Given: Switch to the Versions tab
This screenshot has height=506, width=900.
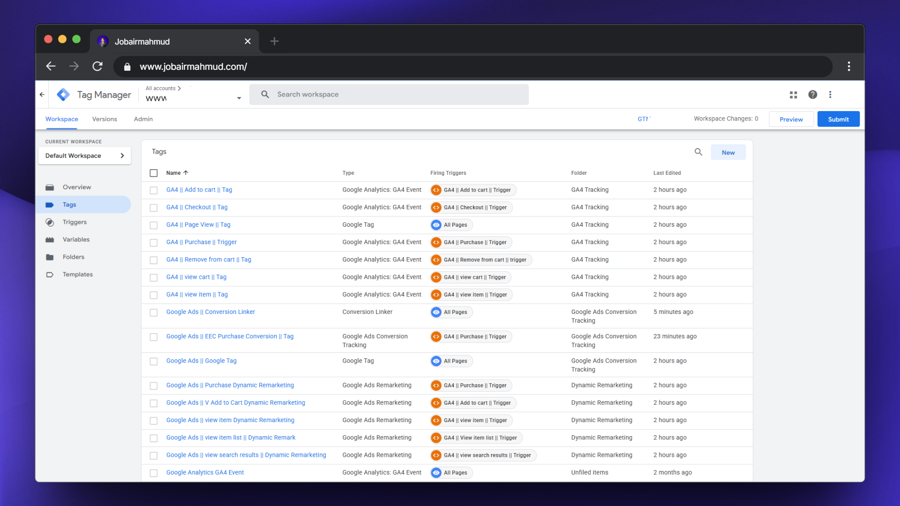Looking at the screenshot, I should [x=105, y=119].
